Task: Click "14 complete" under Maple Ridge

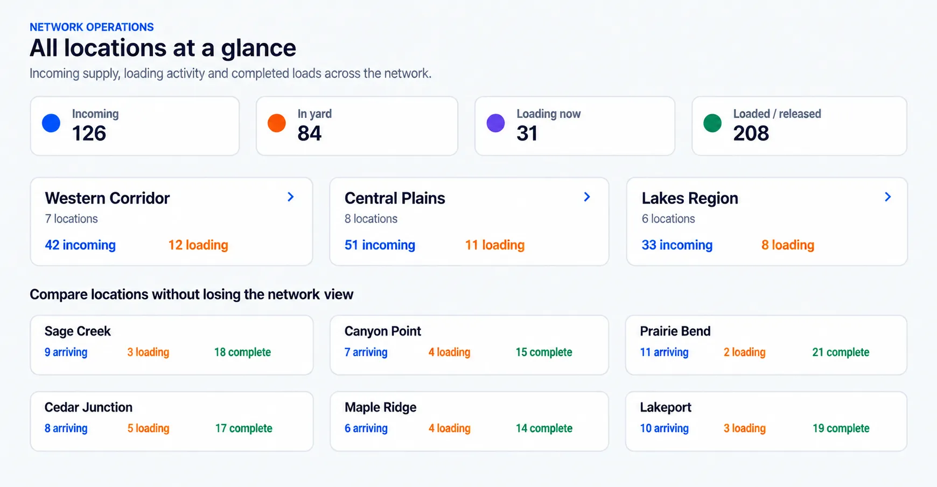Action: [544, 428]
